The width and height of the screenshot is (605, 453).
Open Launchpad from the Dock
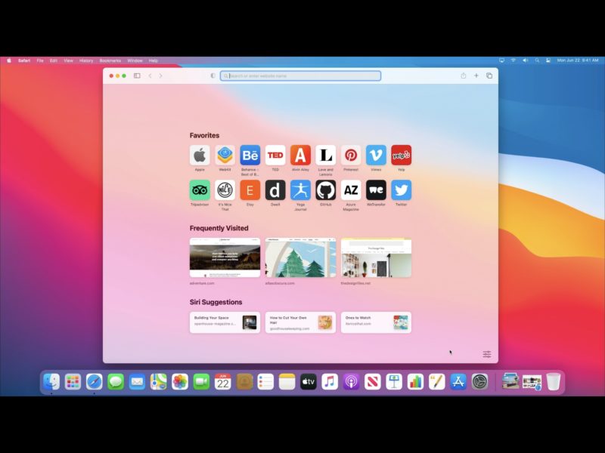click(73, 382)
